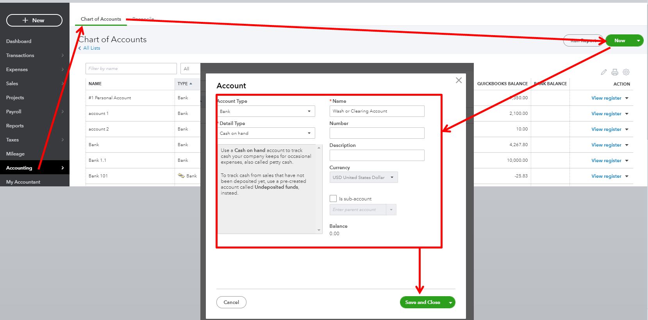Click the #1 Personal Account name

click(x=110, y=98)
